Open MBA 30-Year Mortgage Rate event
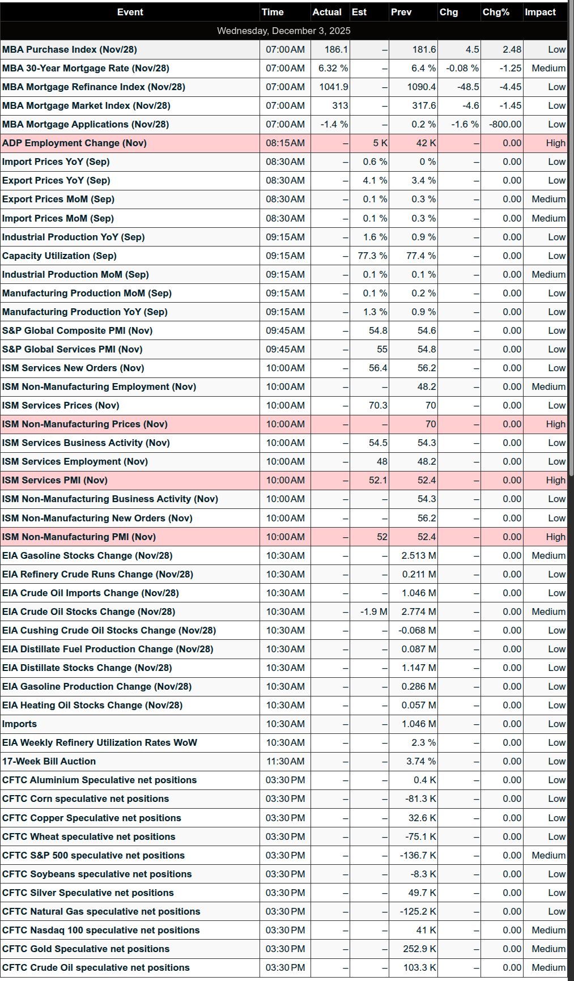 coord(86,69)
